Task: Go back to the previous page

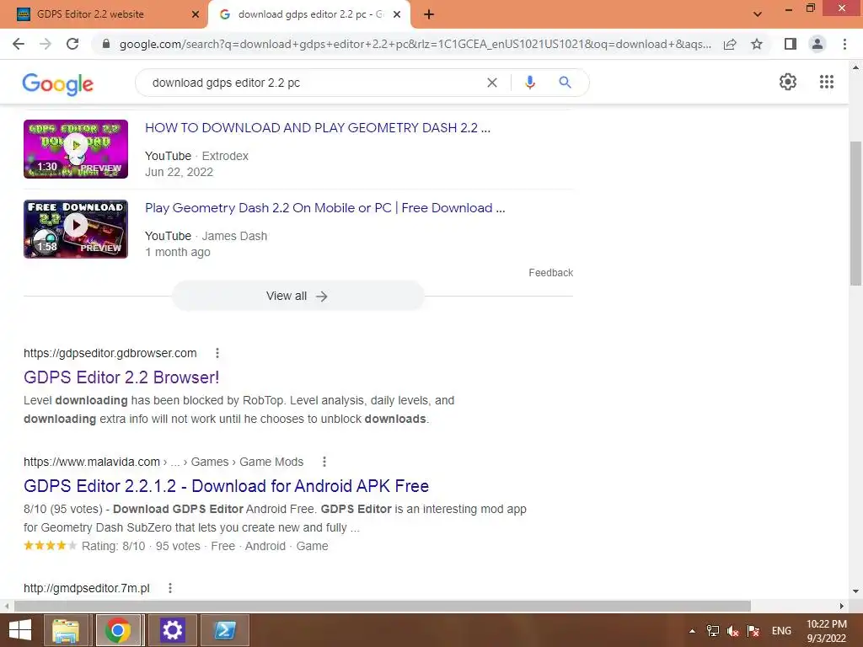Action: tap(19, 44)
